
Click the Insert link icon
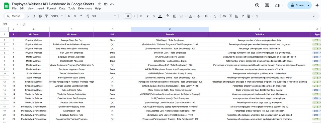pyautogui.click(x=224, y=16)
